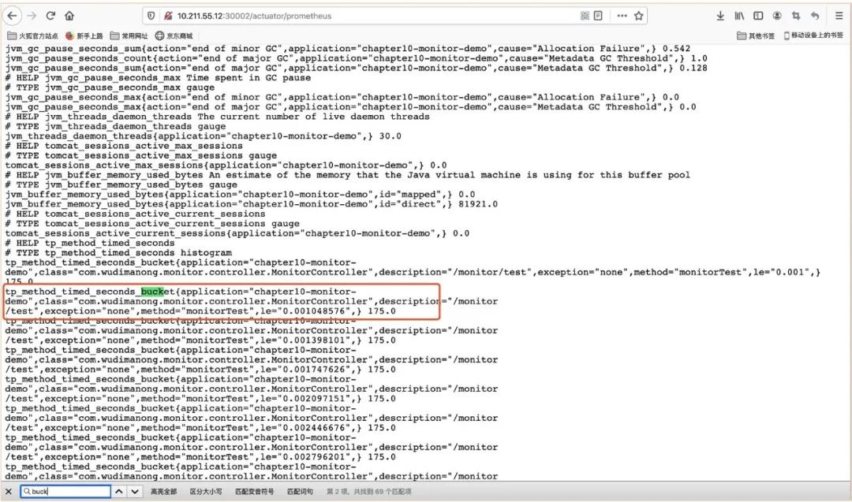Click "# HELP jvm_buffer_memory_used_bytes" line
852x502 pixels.
348,175
